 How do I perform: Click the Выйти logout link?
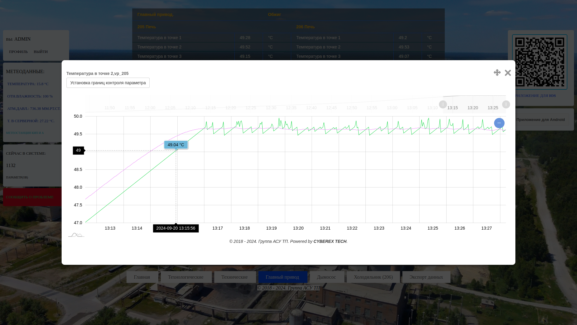pos(41,52)
